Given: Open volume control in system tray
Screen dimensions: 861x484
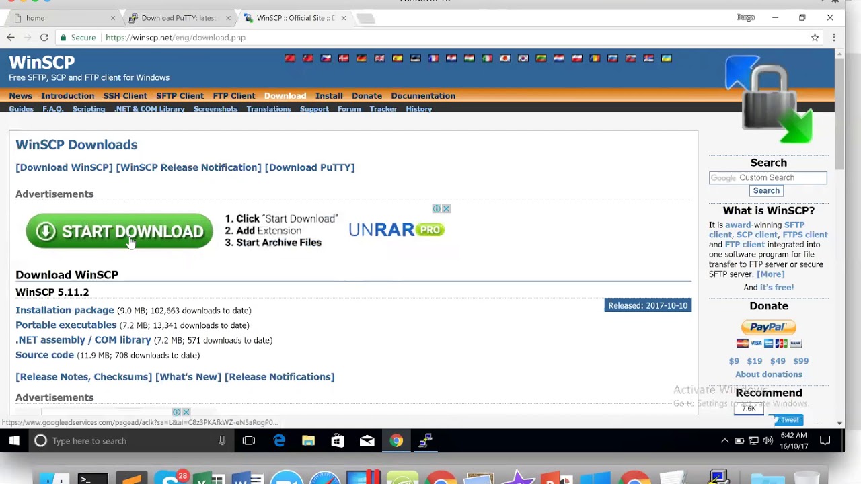Looking at the screenshot, I should (768, 441).
